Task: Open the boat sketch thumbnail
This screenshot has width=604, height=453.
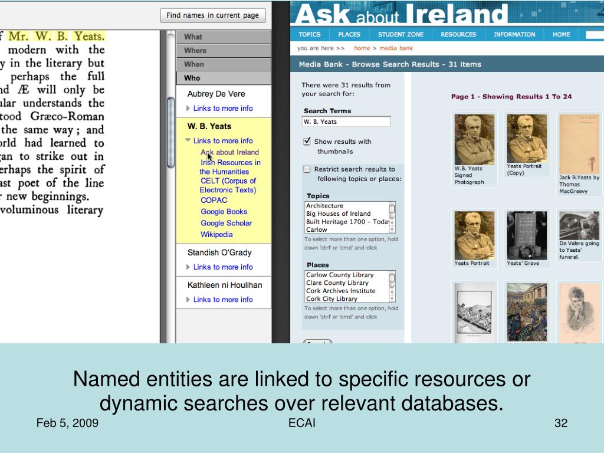Action: click(474, 313)
